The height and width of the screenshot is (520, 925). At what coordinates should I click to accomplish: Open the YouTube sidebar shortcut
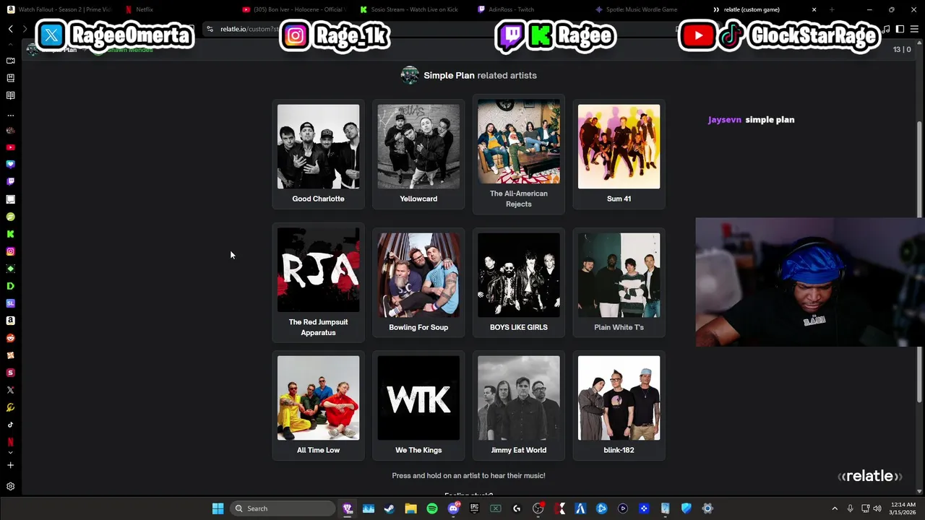(x=10, y=147)
